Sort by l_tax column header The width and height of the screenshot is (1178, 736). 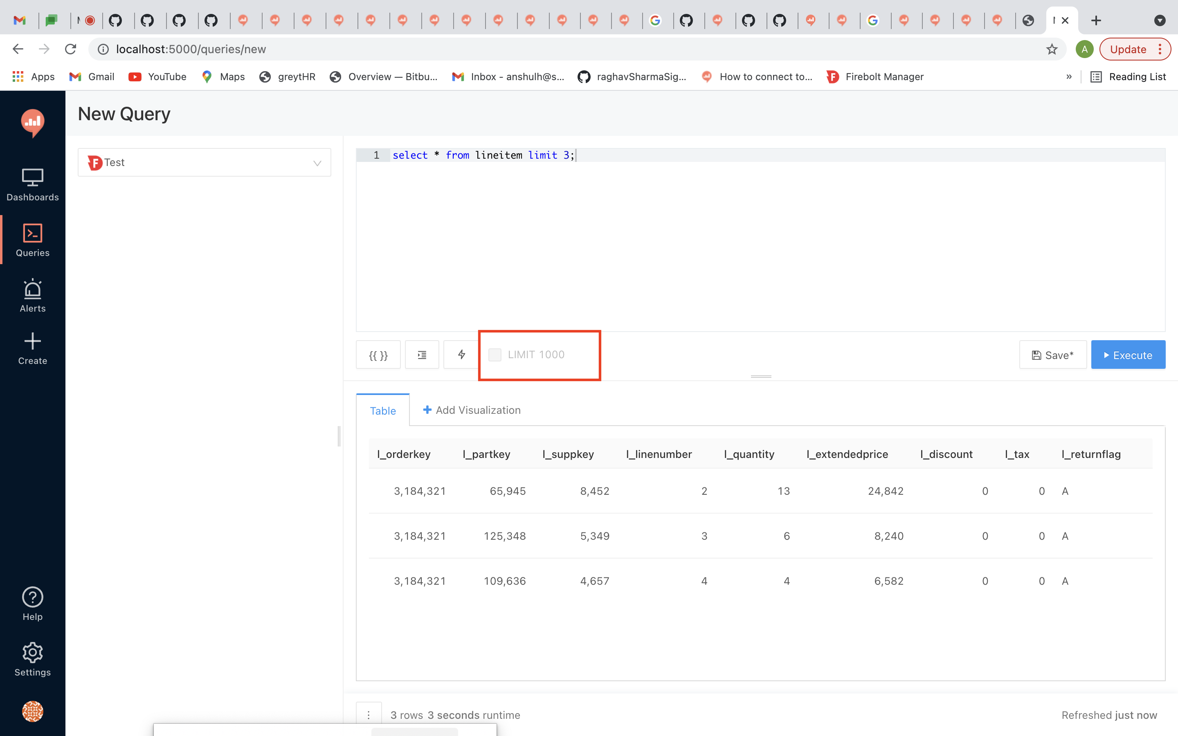(1017, 454)
